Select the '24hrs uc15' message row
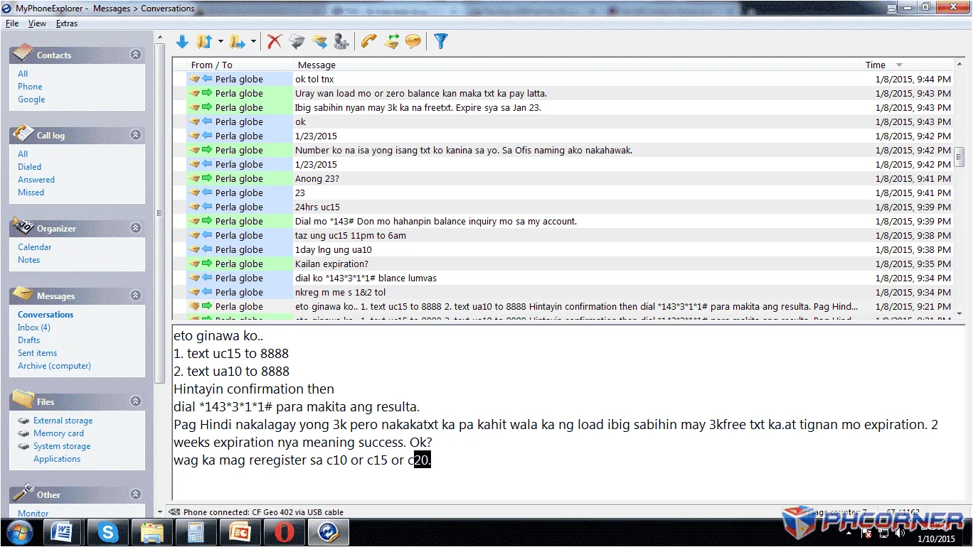This screenshot has width=973, height=547. 562,207
